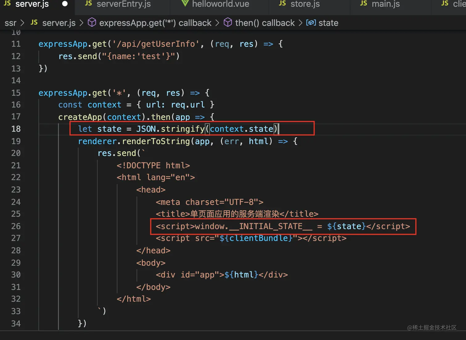Click meta charset line 24
Viewport: 466px width, 340px height.
coord(210,202)
